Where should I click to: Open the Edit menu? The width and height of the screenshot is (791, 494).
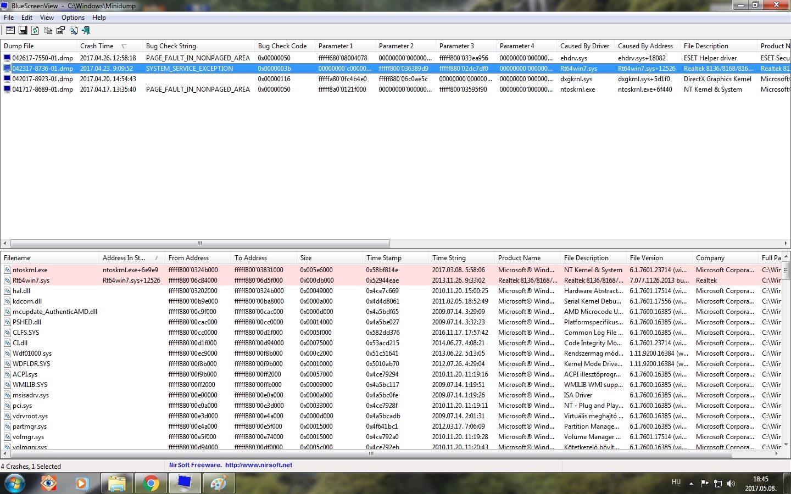(x=27, y=18)
